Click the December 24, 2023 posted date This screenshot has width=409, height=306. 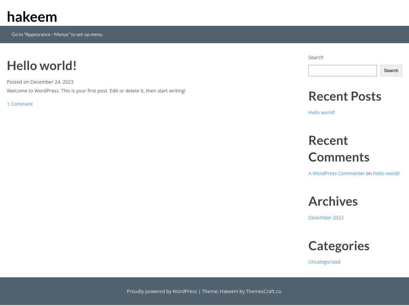[x=52, y=82]
